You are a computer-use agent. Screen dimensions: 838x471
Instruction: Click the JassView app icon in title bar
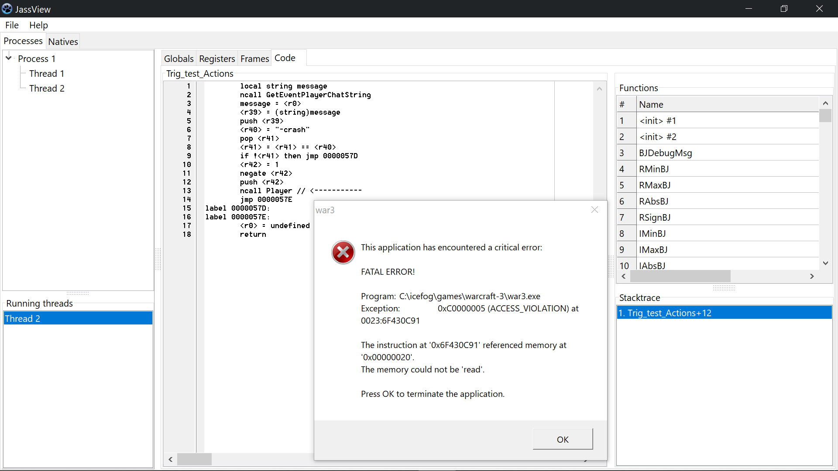[7, 9]
